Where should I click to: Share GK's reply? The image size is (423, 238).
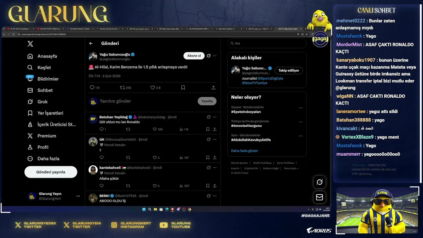point(214,158)
